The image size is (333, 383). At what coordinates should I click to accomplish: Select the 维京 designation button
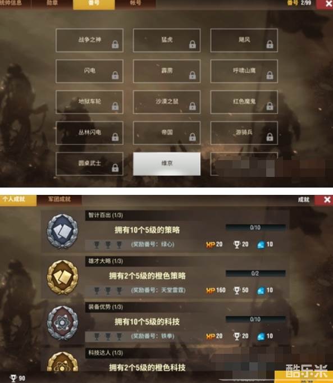point(167,163)
